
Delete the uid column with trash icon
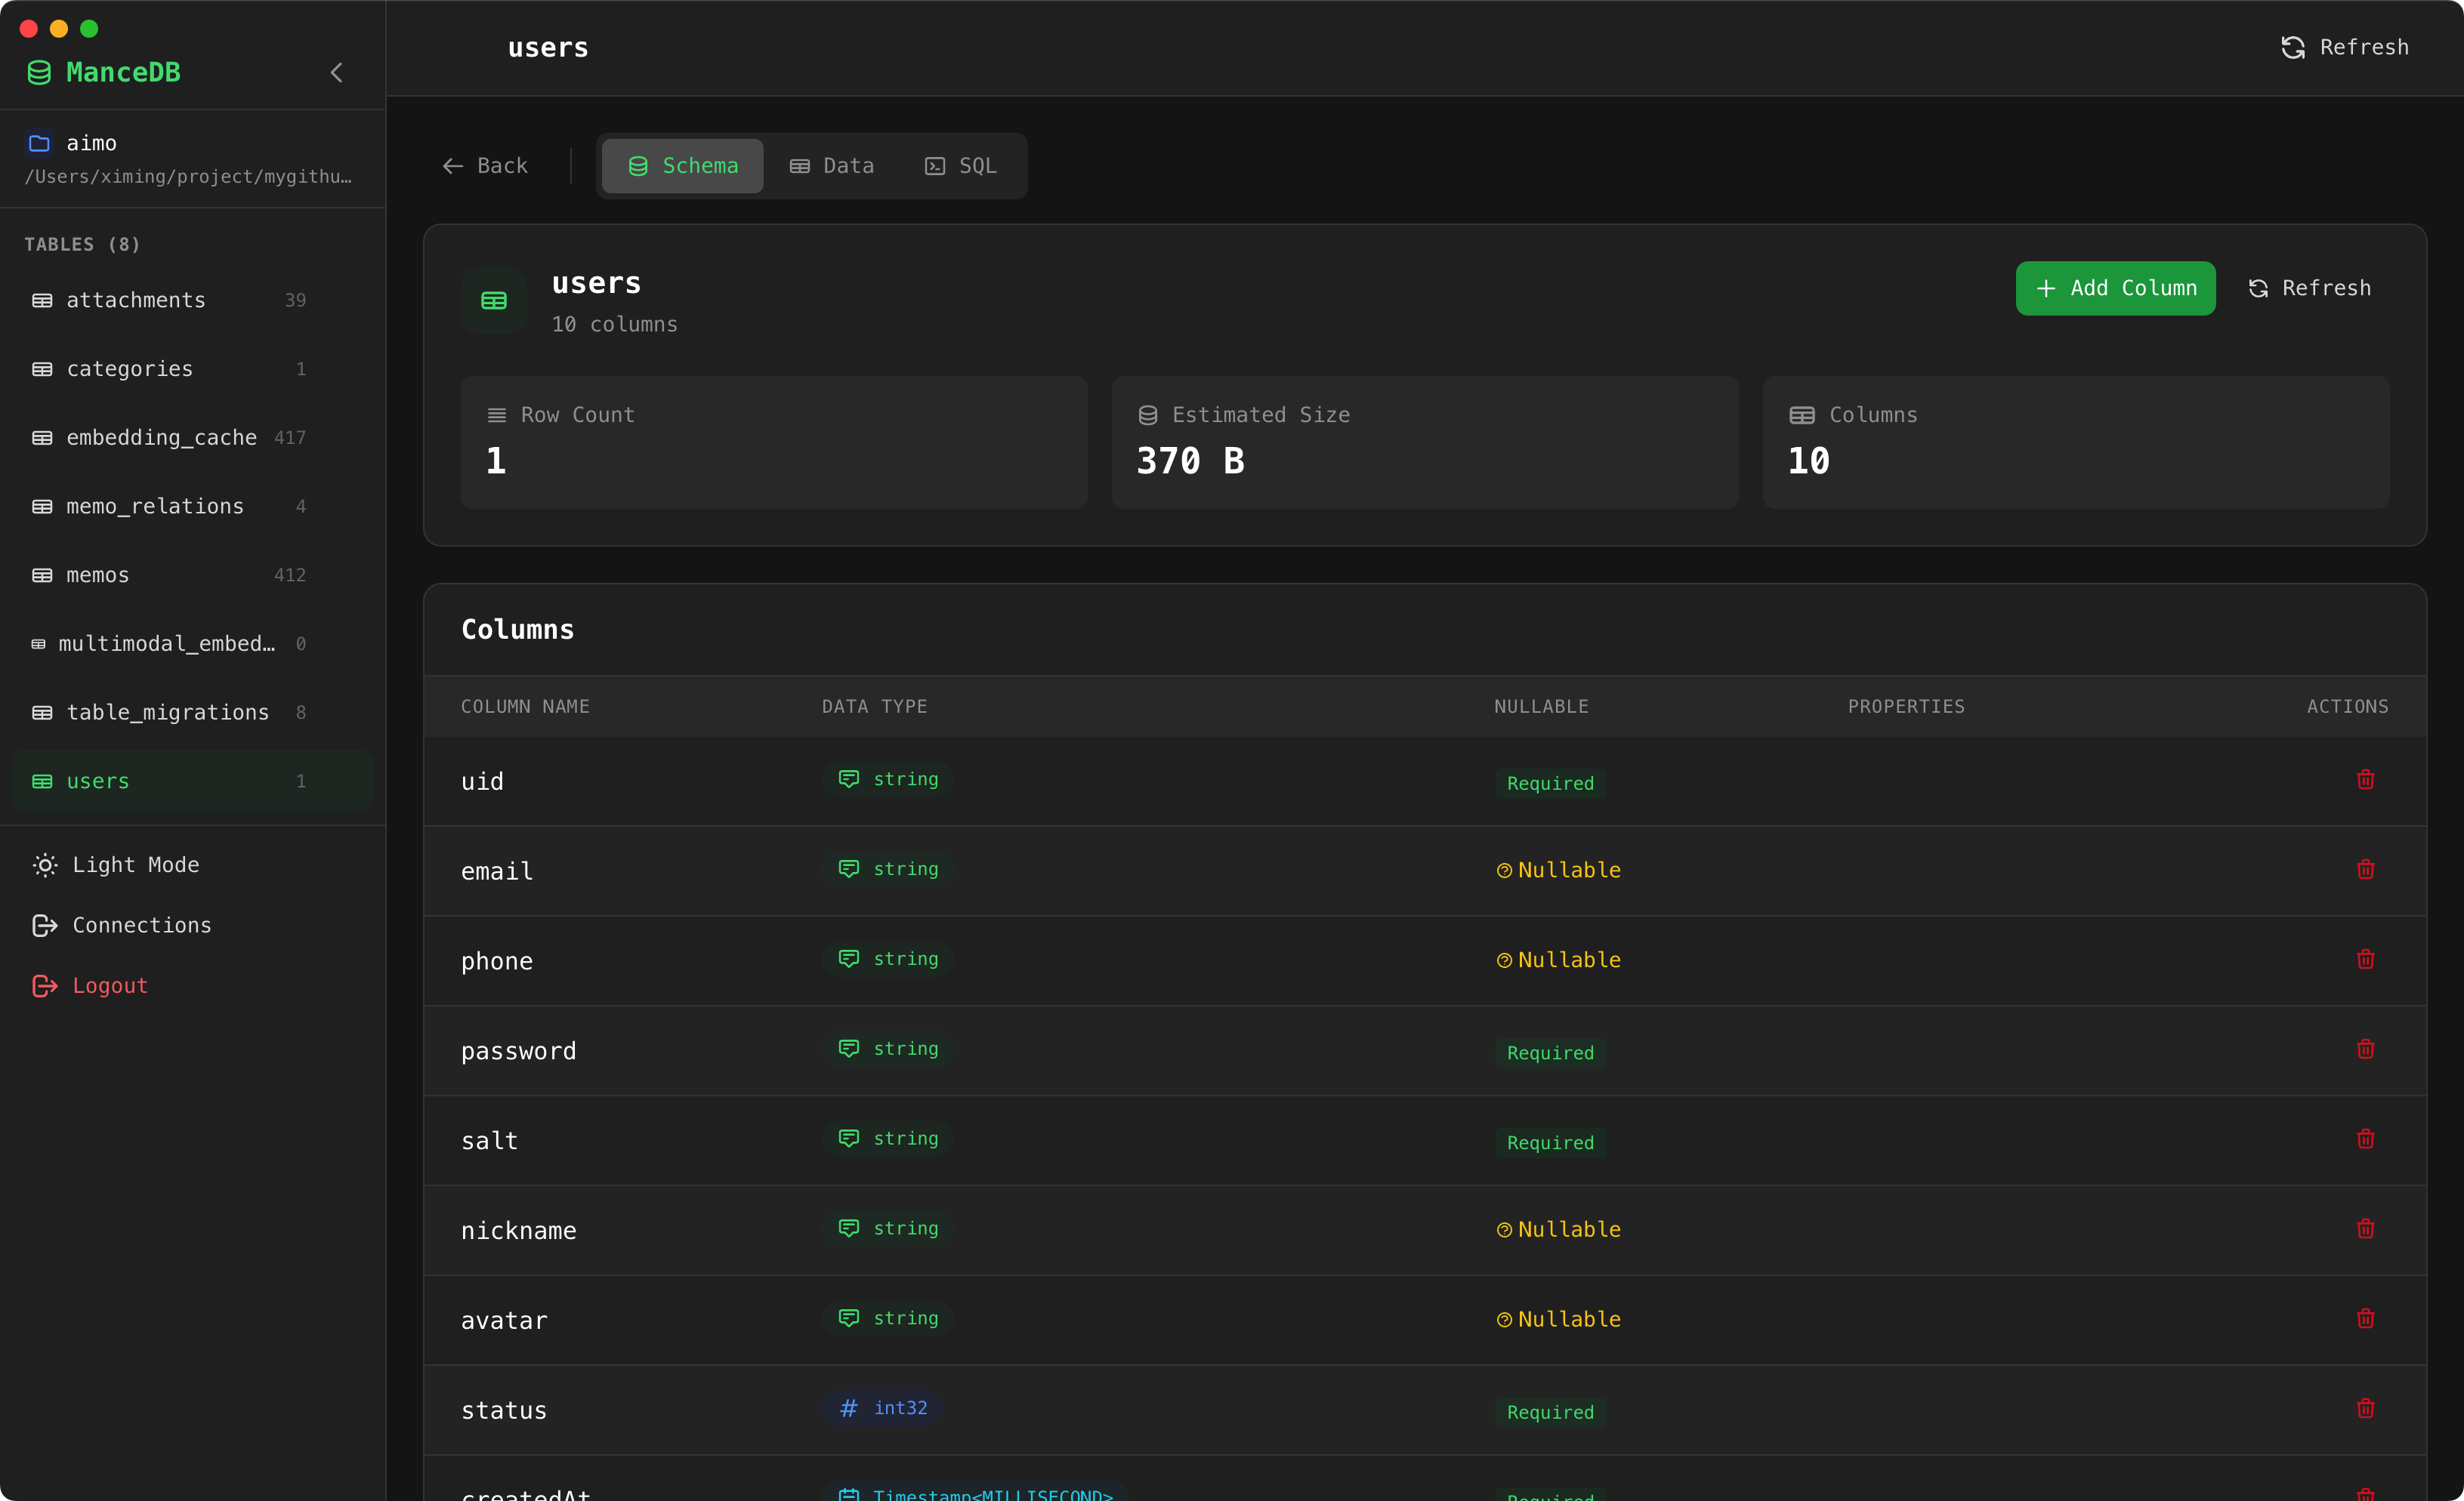pos(2365,779)
